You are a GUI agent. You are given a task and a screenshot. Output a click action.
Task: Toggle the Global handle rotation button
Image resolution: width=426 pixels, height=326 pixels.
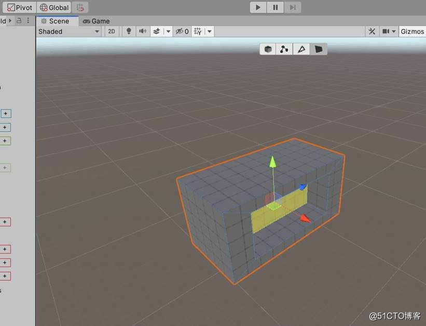(54, 7)
